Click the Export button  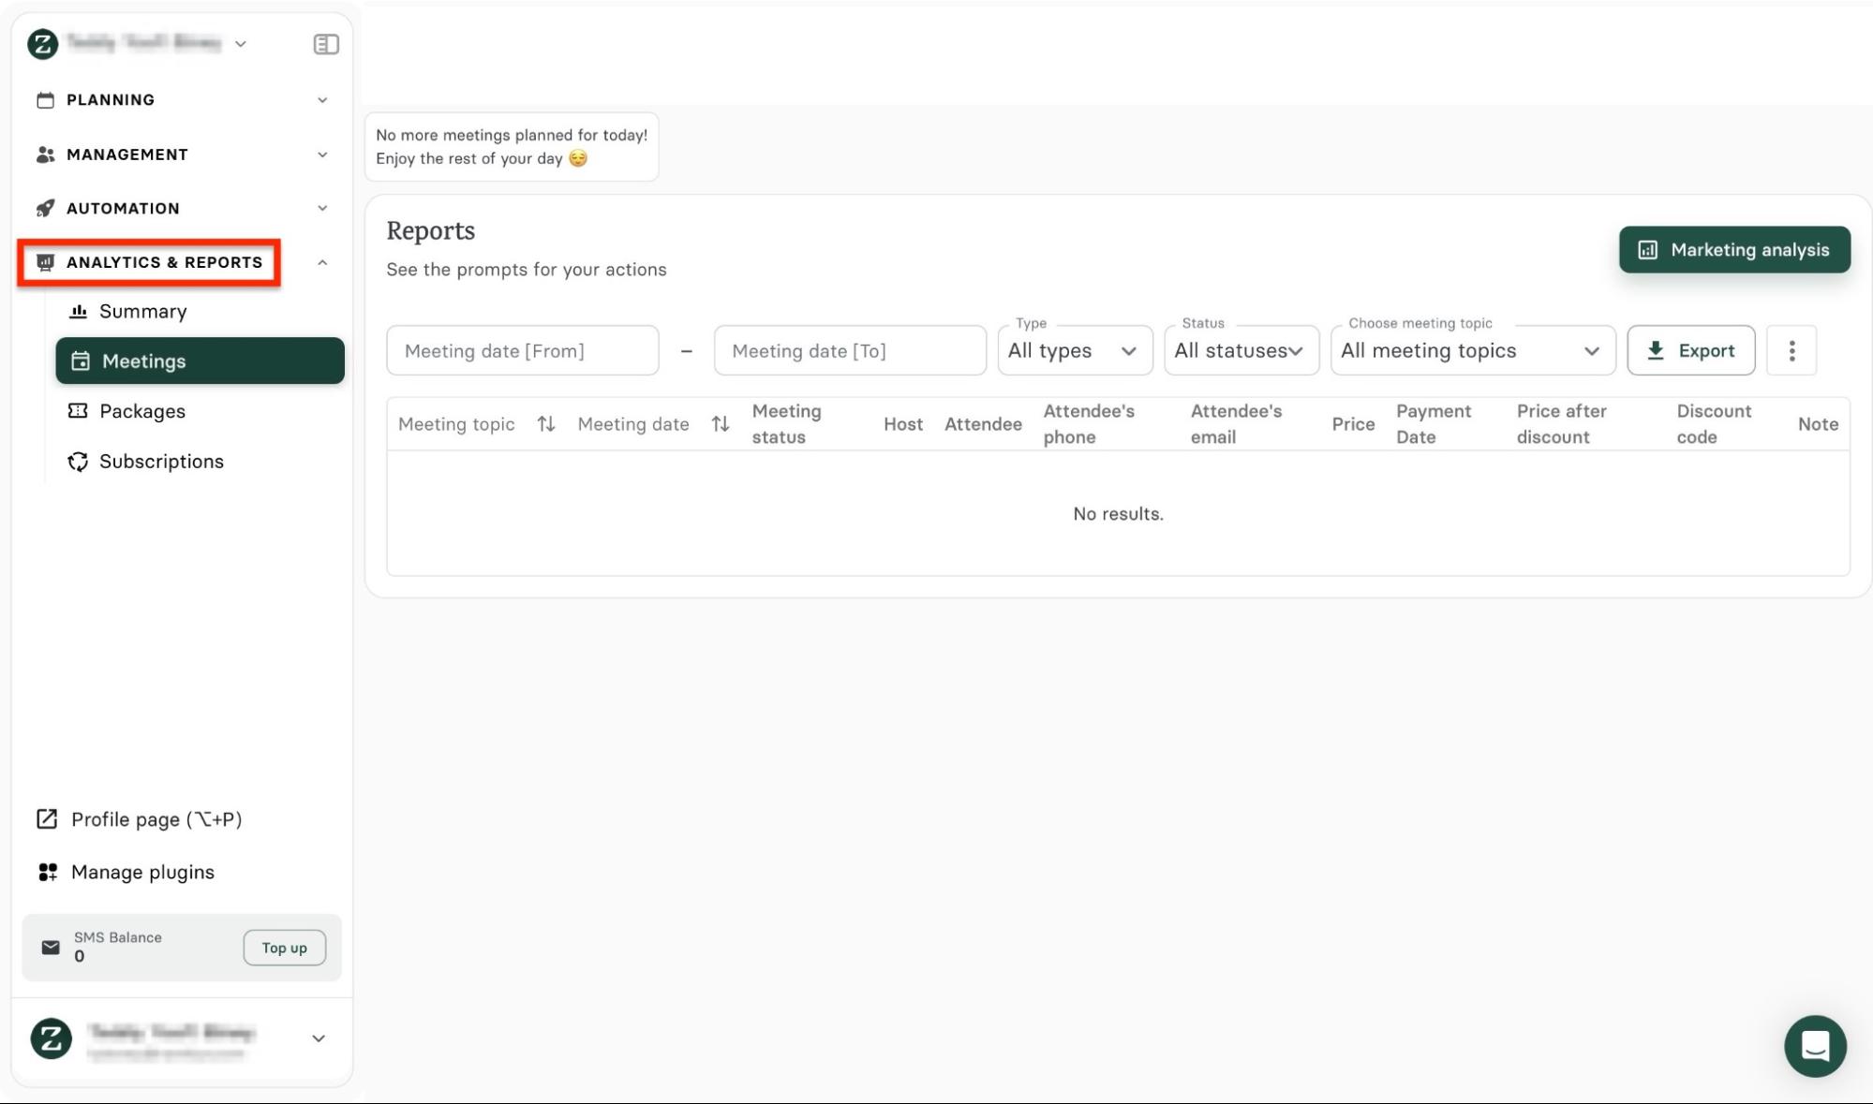coord(1690,350)
